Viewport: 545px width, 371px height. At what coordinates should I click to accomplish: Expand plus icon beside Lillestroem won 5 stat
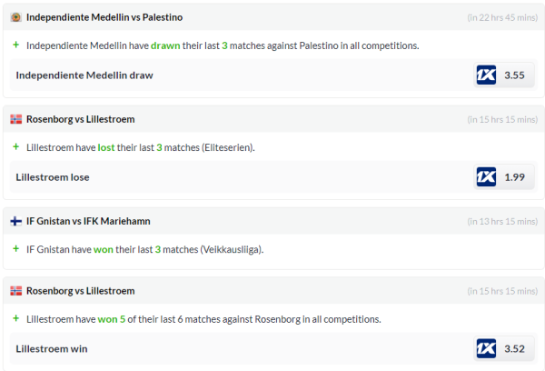pos(15,318)
